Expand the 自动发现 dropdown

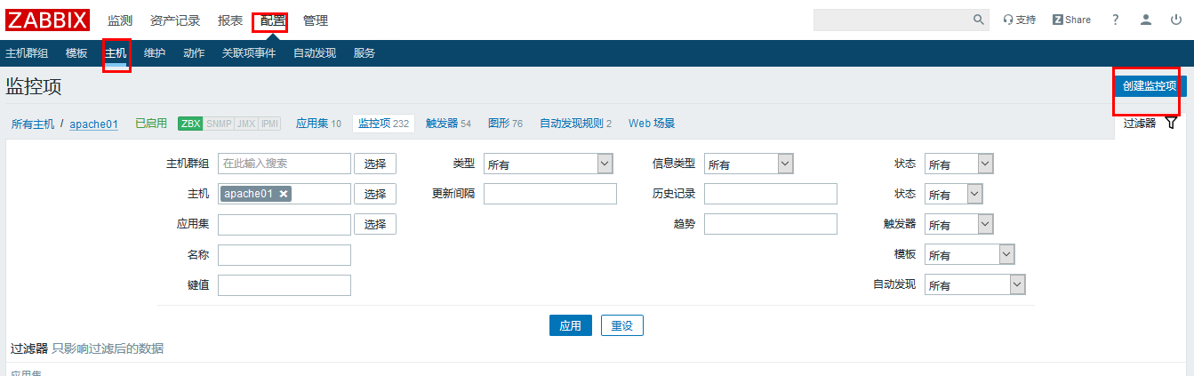point(974,284)
